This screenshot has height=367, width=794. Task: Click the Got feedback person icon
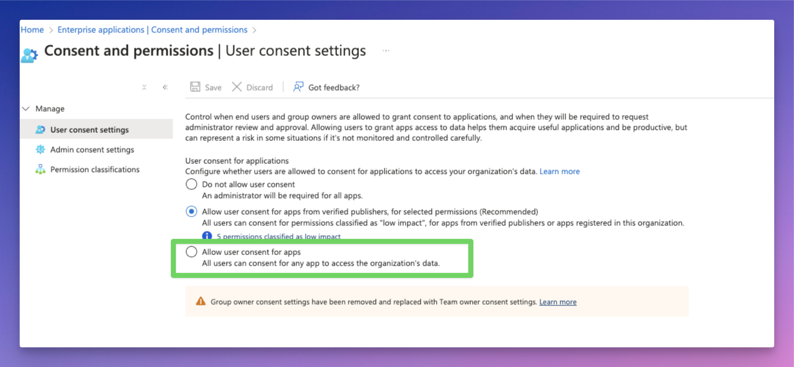(298, 87)
